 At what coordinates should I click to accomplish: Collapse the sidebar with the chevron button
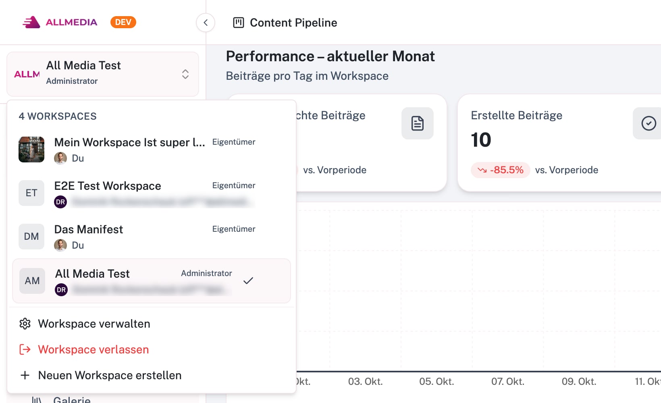click(x=206, y=23)
